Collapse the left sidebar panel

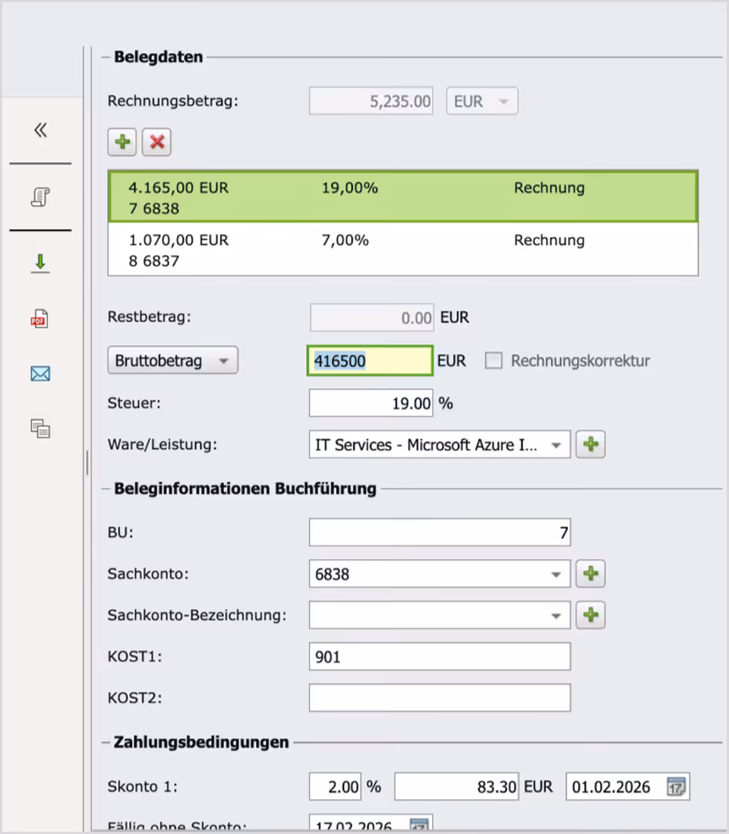click(x=39, y=129)
